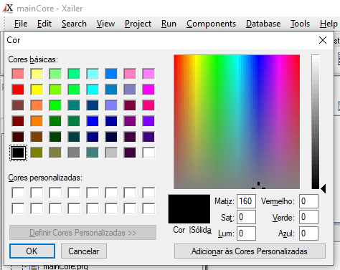Select the last custom color slot, second row
Image resolution: width=340 pixels, height=270 pixels.
click(x=148, y=208)
